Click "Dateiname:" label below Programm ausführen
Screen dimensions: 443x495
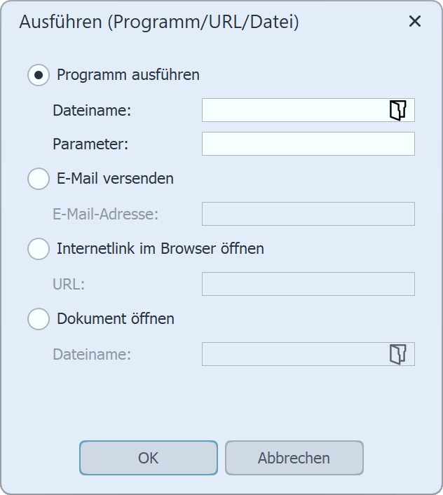coord(92,111)
